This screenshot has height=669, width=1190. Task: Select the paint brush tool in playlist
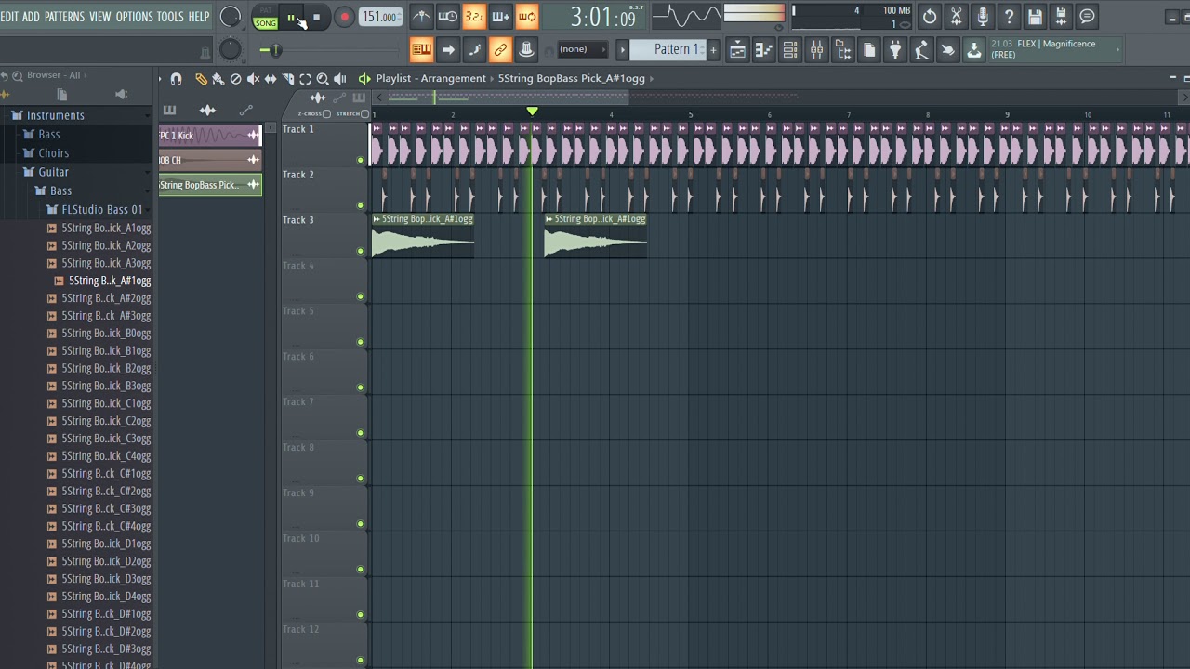click(218, 79)
